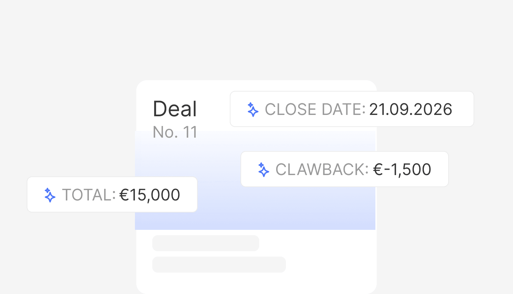
Task: Select the CLOSE DATE label text
Action: 313,110
